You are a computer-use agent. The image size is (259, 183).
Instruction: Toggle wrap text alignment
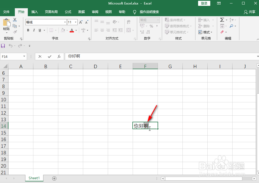tap(129, 22)
